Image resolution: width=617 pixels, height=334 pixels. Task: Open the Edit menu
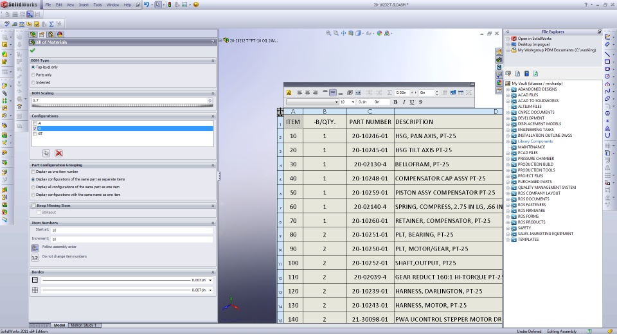point(58,4)
